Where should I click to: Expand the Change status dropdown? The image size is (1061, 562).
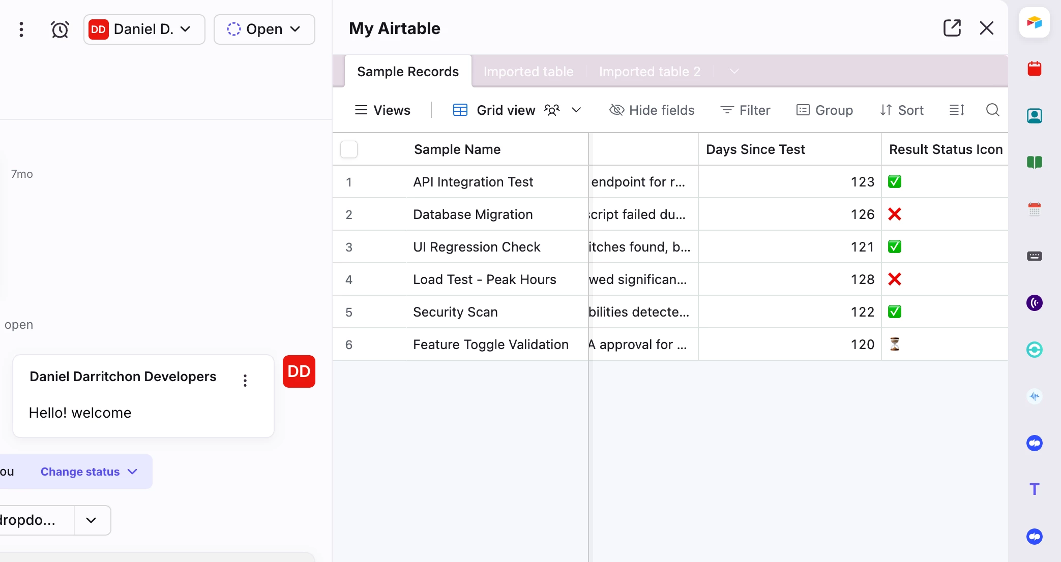tap(89, 472)
